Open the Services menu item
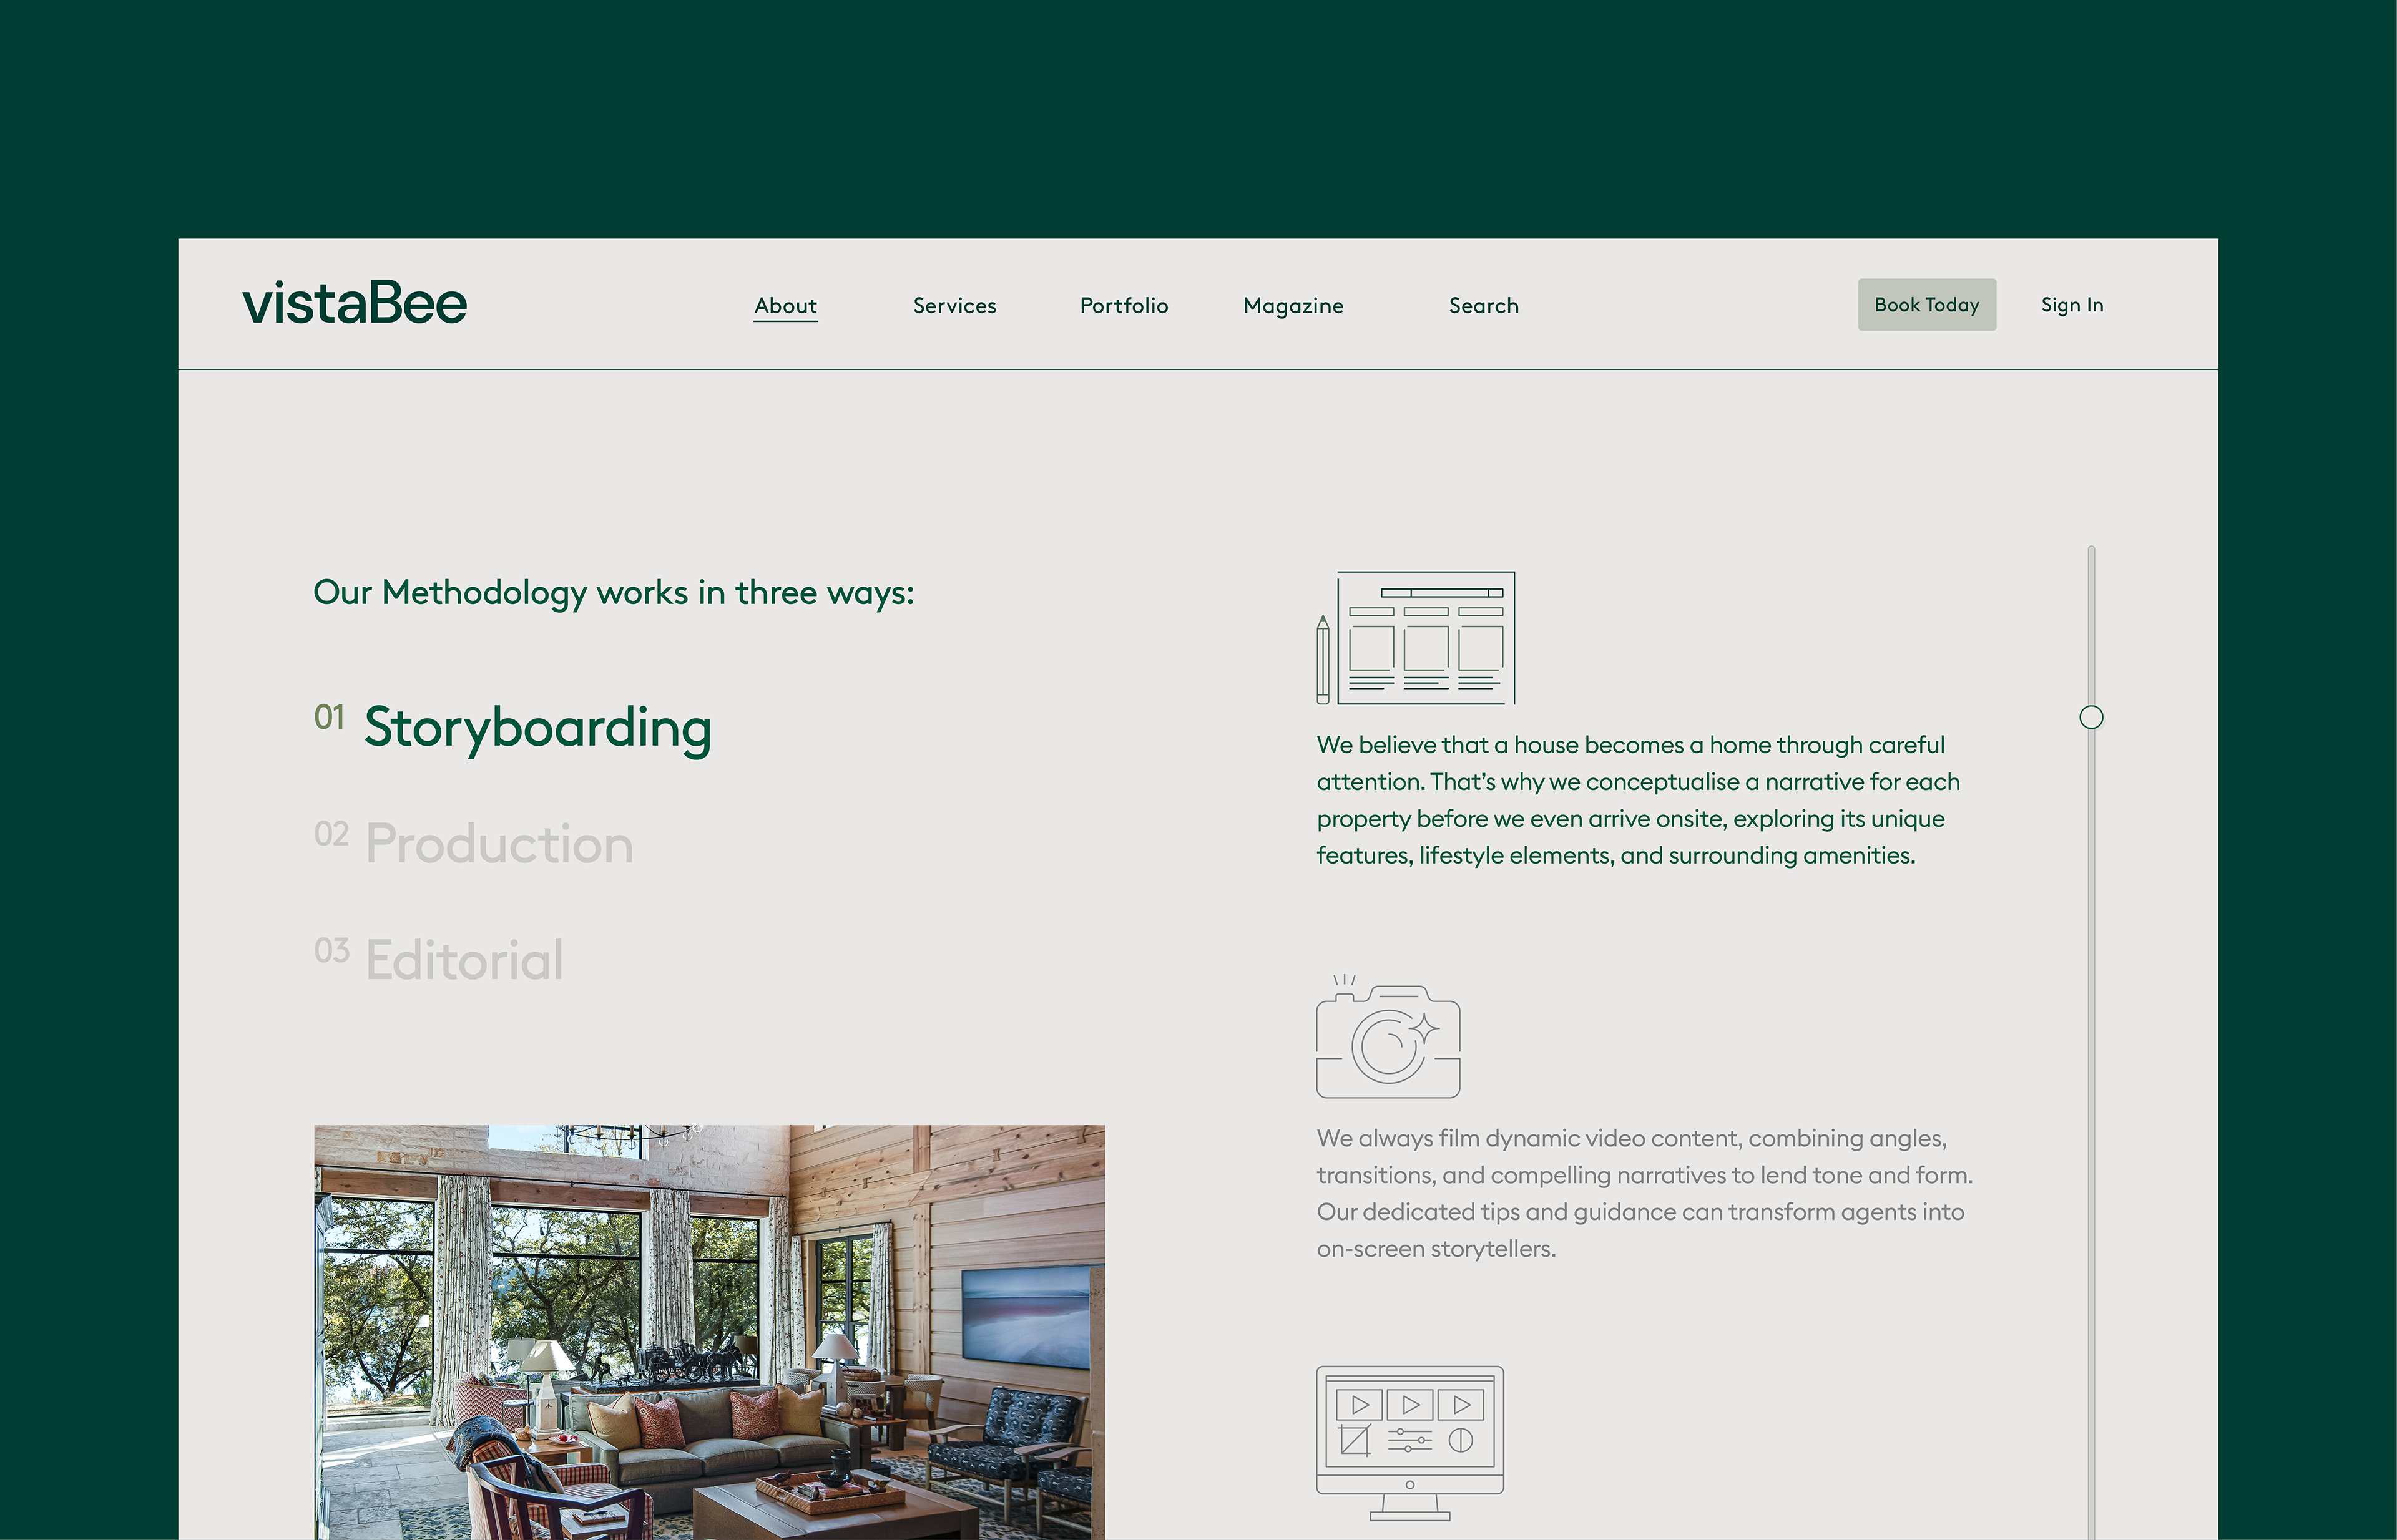Image resolution: width=2397 pixels, height=1540 pixels. [954, 306]
